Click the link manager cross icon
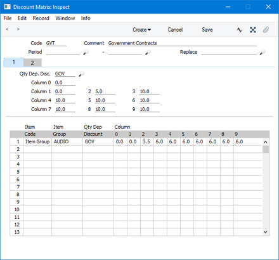 (253, 30)
